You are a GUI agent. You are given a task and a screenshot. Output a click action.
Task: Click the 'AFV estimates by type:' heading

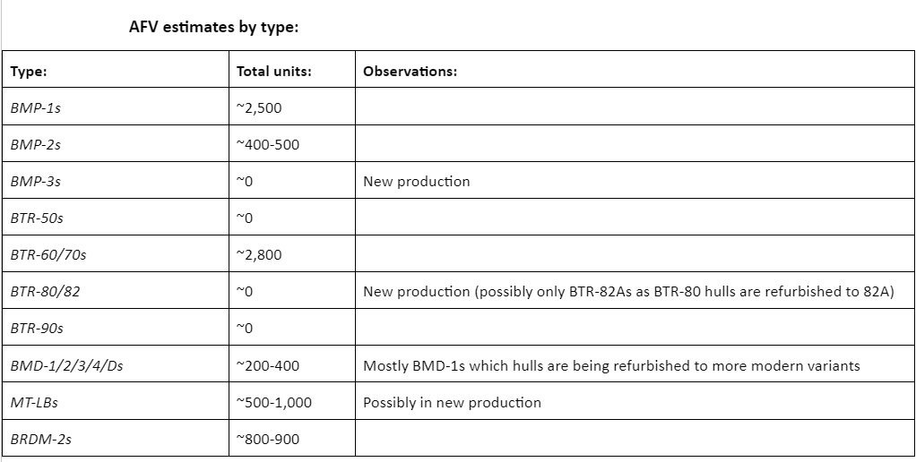[214, 27]
